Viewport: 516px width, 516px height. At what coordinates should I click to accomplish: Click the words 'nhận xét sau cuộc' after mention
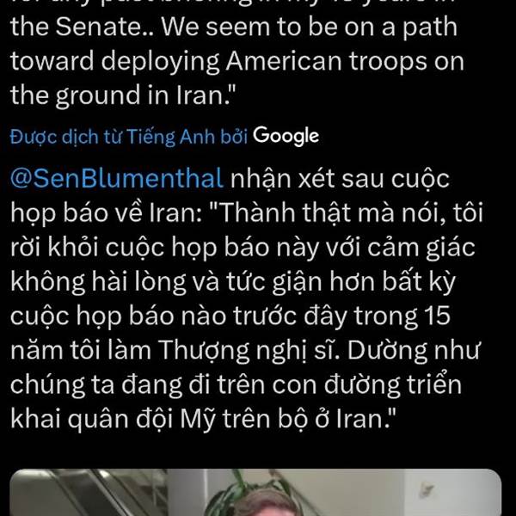[340, 180]
